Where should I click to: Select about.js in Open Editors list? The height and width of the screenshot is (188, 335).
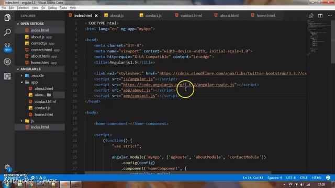click(x=40, y=37)
